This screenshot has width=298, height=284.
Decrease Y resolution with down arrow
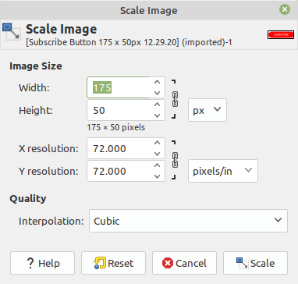tap(157, 176)
